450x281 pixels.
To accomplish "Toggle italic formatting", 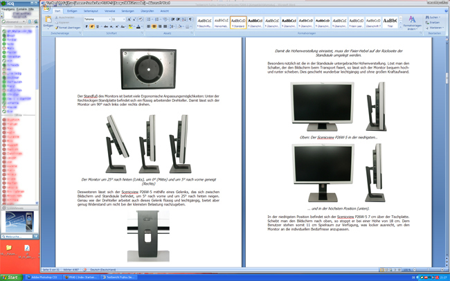I will [92, 26].
